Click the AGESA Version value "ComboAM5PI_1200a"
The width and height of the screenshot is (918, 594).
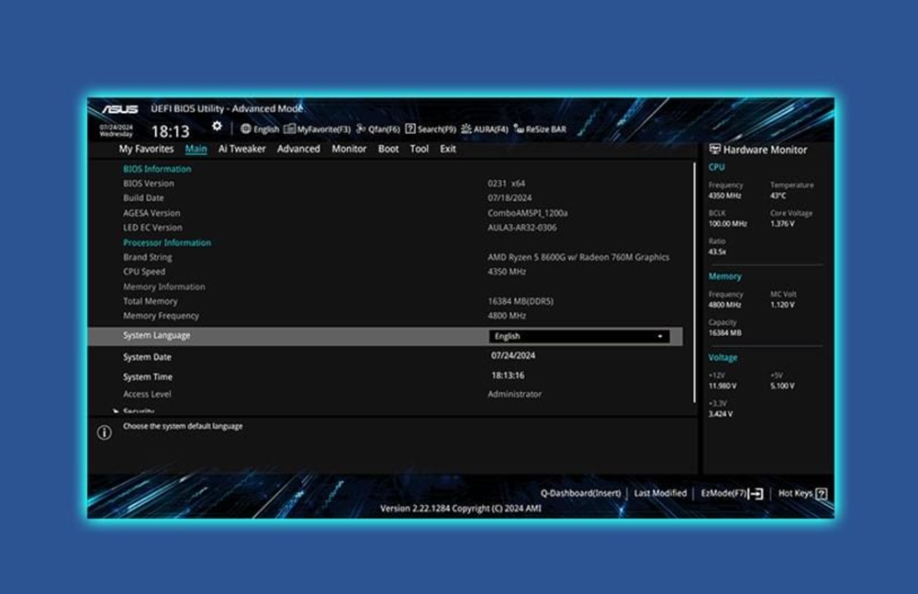tap(528, 213)
